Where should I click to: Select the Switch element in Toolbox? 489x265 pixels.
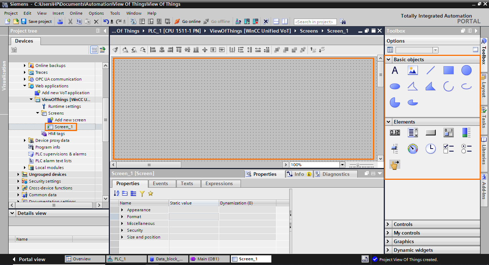(449, 132)
